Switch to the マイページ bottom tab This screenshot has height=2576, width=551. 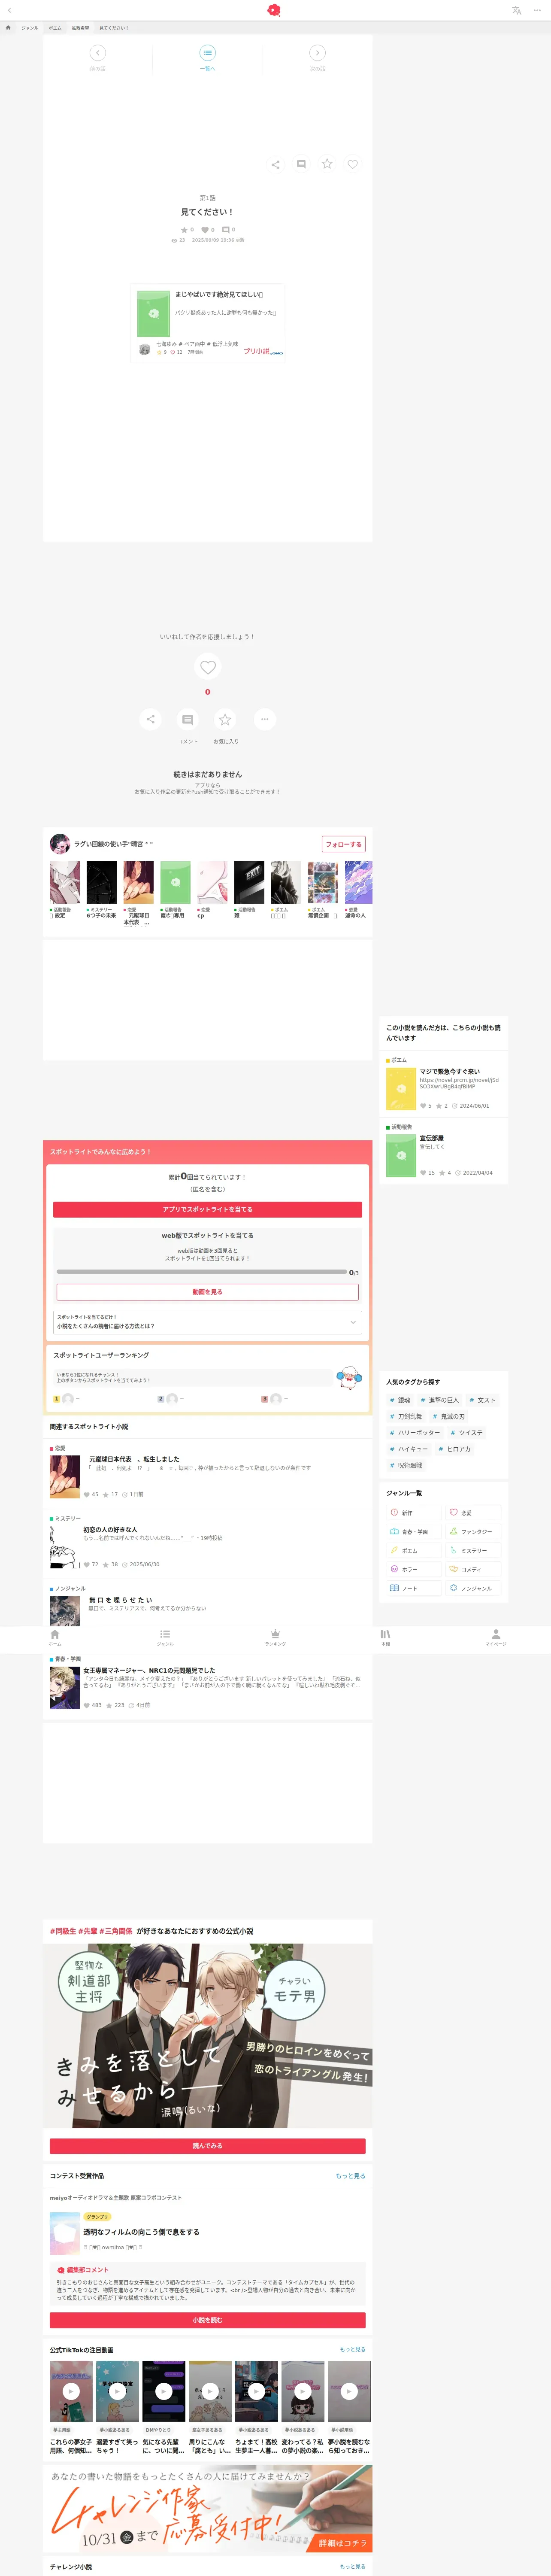pos(496,1638)
